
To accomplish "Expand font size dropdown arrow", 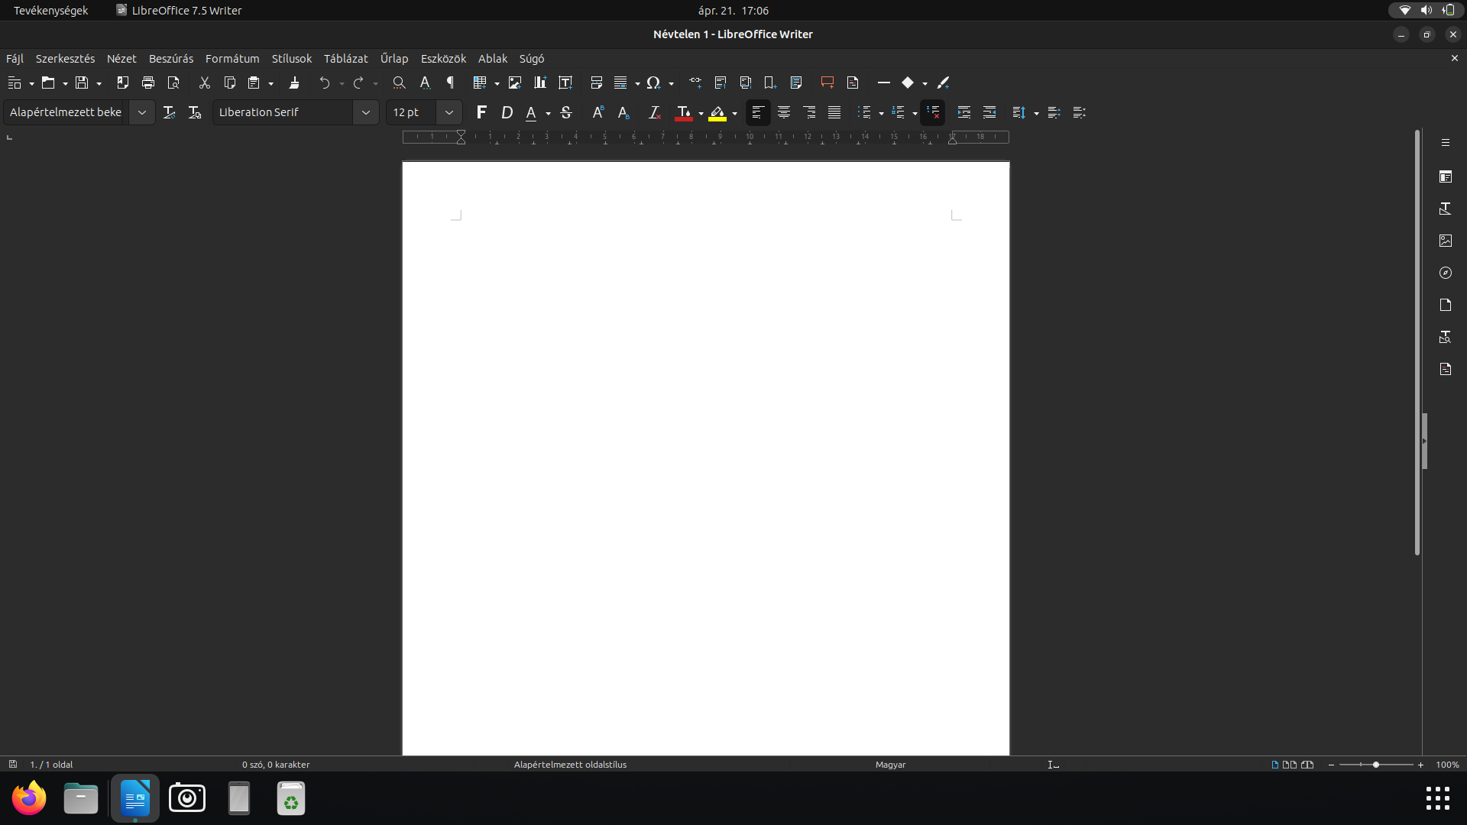I will click(449, 112).
